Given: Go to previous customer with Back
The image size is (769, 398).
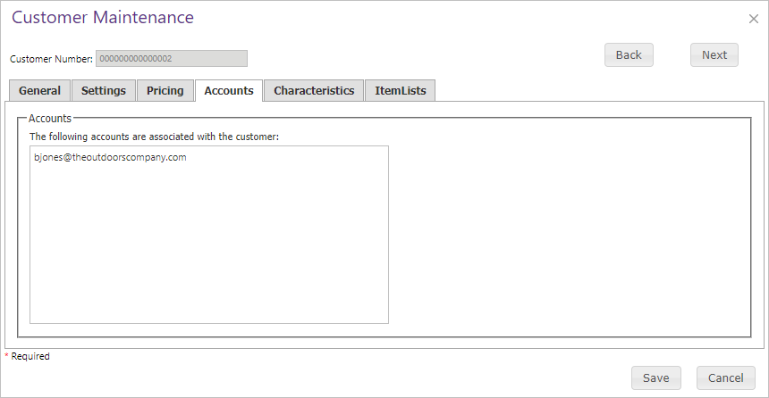Looking at the screenshot, I should coord(629,54).
